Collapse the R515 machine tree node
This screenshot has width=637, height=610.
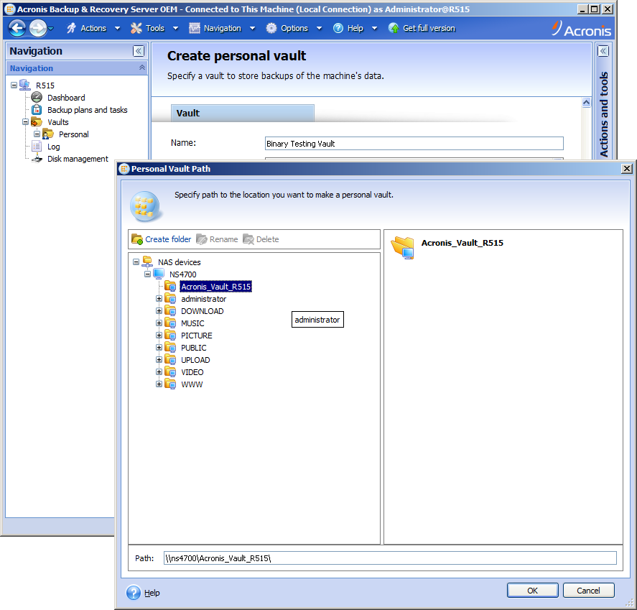14,86
